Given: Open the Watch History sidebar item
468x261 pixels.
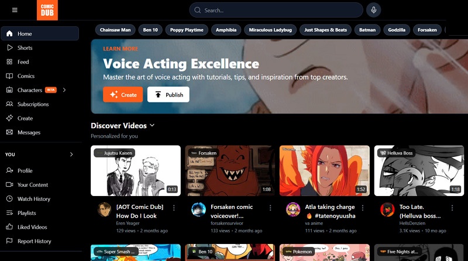Looking at the screenshot, I should pos(40,198).
